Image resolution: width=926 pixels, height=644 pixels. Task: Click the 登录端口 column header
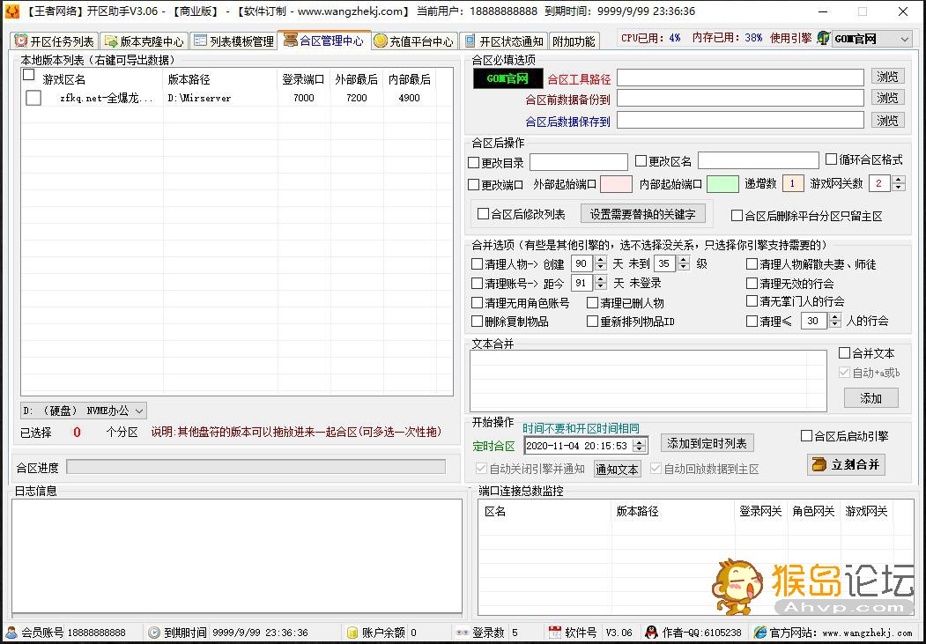[304, 79]
